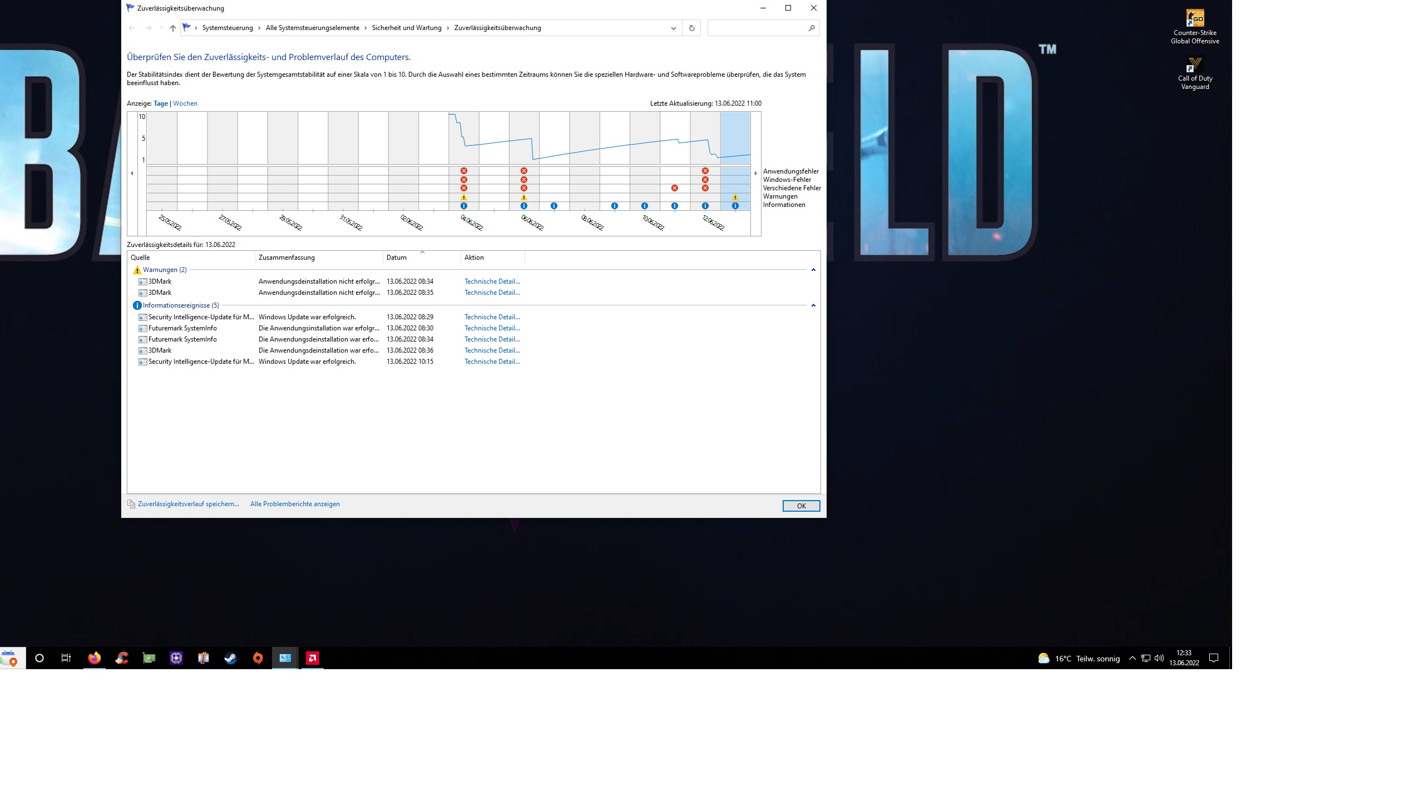The height and width of the screenshot is (801, 1424).
Task: Click the refresh button in address bar
Action: point(691,28)
